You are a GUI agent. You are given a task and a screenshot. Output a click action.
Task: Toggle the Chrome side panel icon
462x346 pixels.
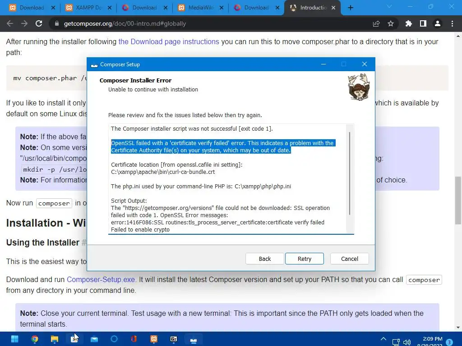[x=423, y=23]
